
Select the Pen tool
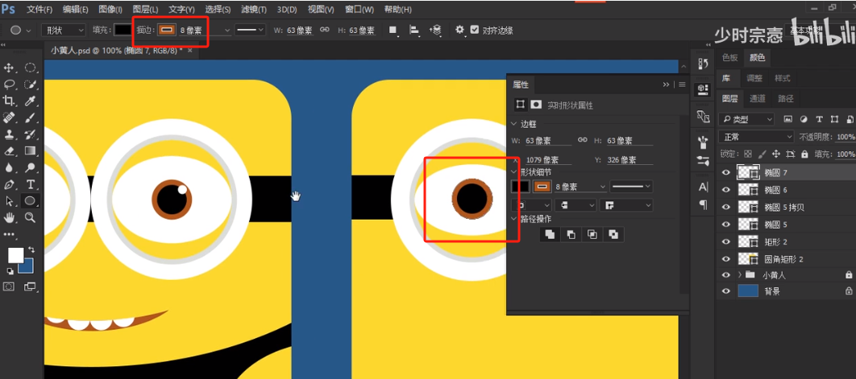9,184
